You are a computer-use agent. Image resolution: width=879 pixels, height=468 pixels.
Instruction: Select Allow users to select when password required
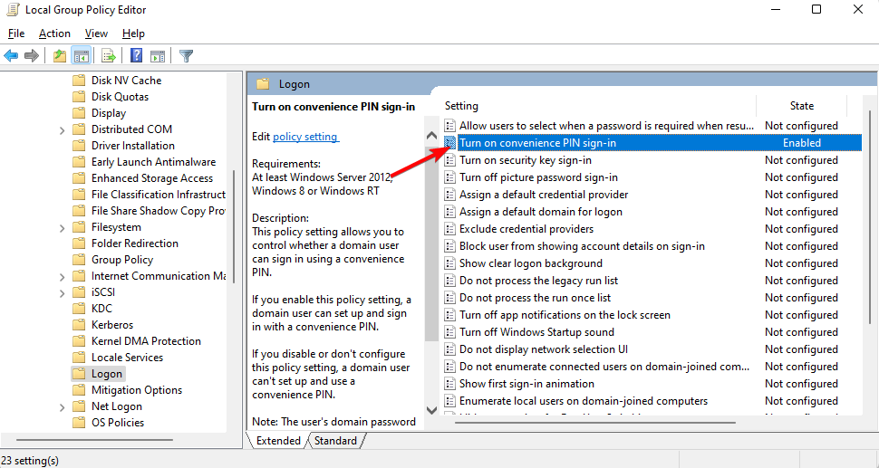click(x=606, y=126)
